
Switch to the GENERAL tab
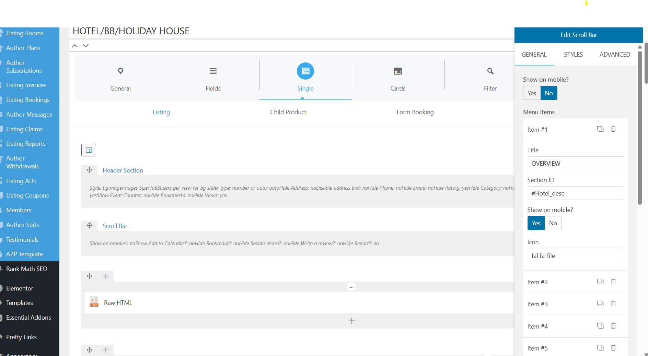click(534, 55)
